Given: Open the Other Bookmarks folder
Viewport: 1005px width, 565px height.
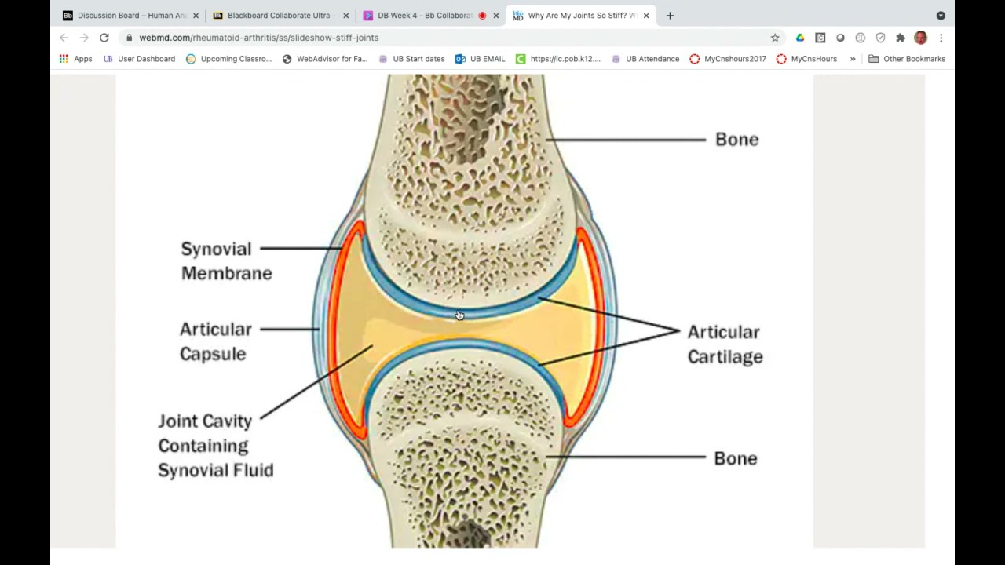Looking at the screenshot, I should 906,59.
